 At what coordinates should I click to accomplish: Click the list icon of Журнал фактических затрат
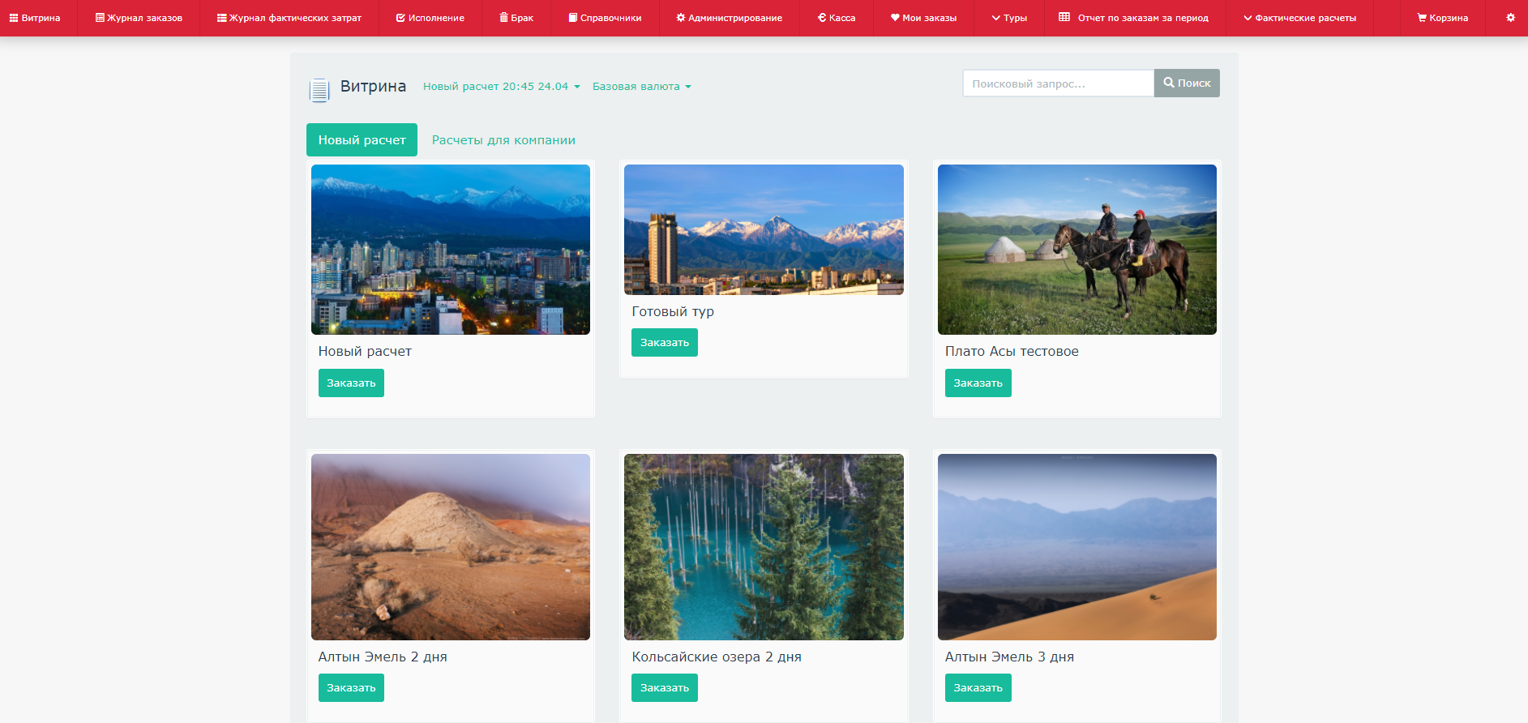click(x=222, y=18)
